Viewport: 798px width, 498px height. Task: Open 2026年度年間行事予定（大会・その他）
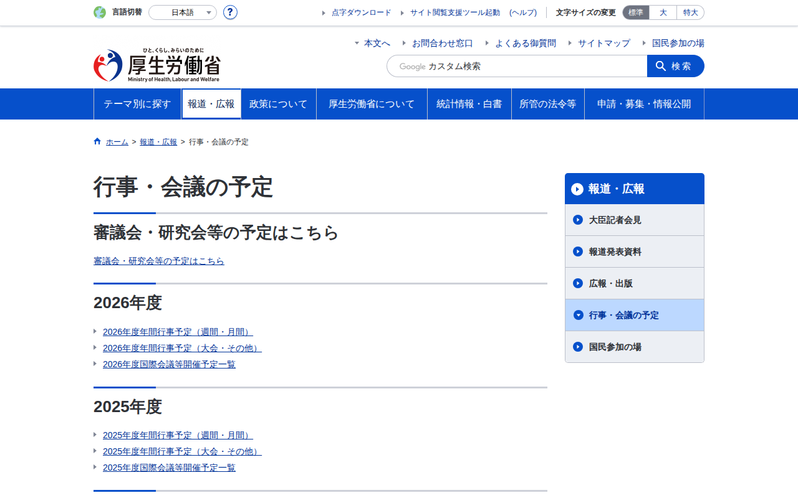[182, 348]
